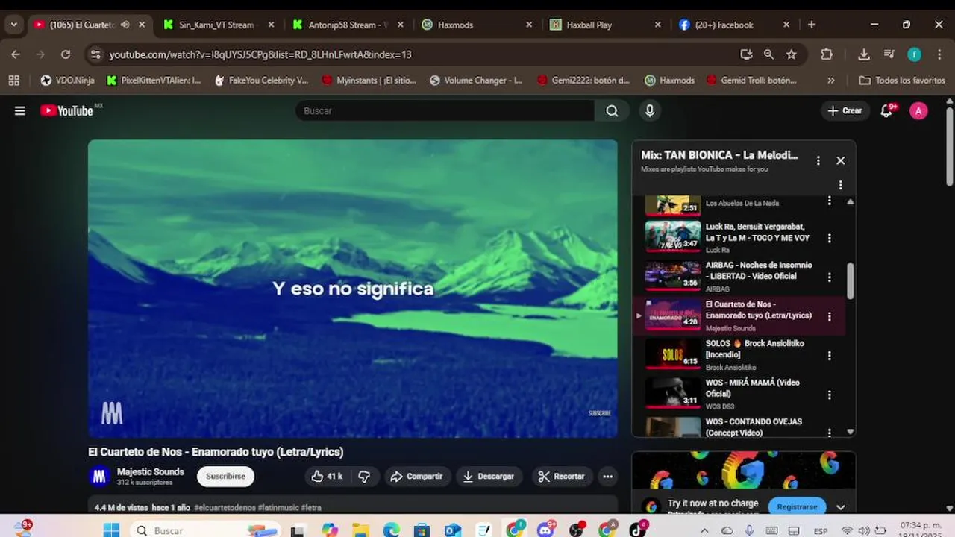Open YouTube notifications bell
This screenshot has height=537, width=955.
[x=886, y=110]
